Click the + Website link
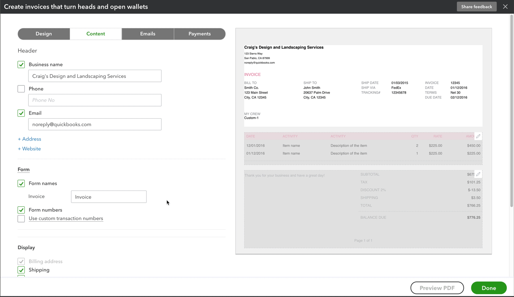Screen dimensions: 514x297 coord(29,149)
